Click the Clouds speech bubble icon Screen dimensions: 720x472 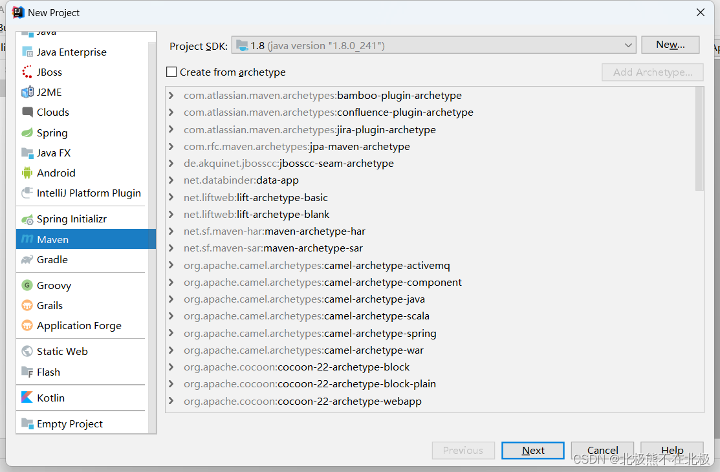click(x=27, y=112)
